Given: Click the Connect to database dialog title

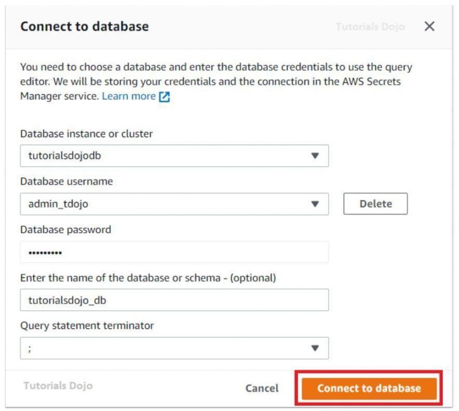Looking at the screenshot, I should [x=84, y=26].
